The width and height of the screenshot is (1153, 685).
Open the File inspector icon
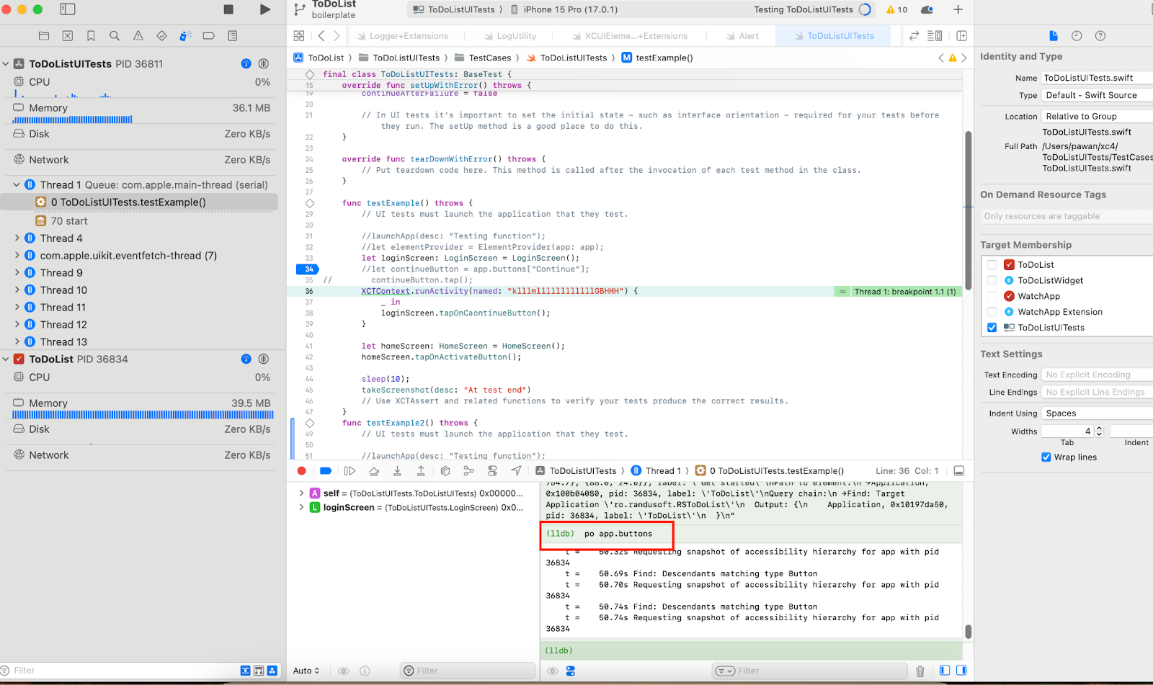(1054, 36)
